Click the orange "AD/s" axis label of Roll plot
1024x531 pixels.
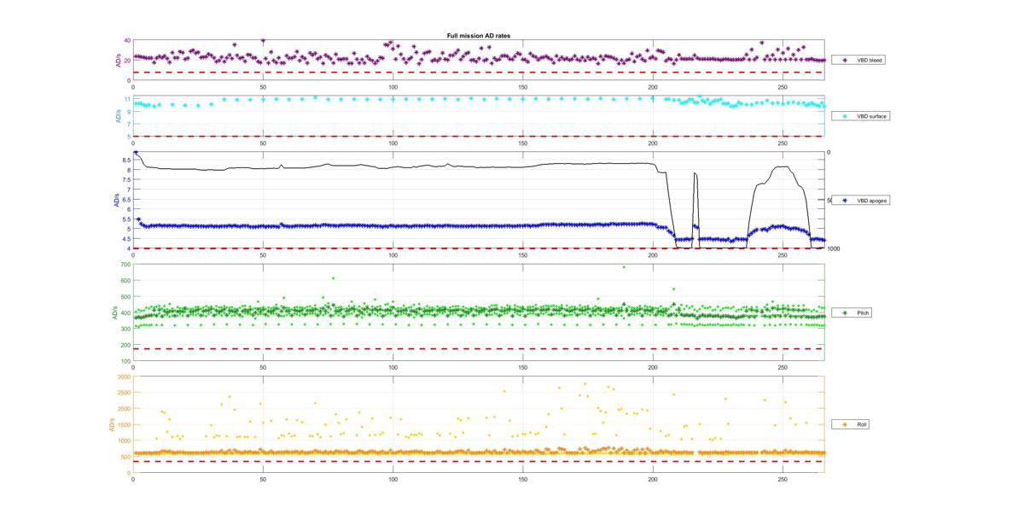111,424
